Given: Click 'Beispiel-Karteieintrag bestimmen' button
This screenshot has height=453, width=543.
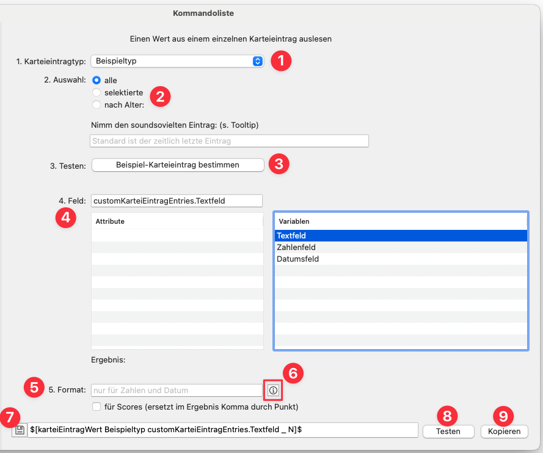Looking at the screenshot, I should tap(178, 165).
